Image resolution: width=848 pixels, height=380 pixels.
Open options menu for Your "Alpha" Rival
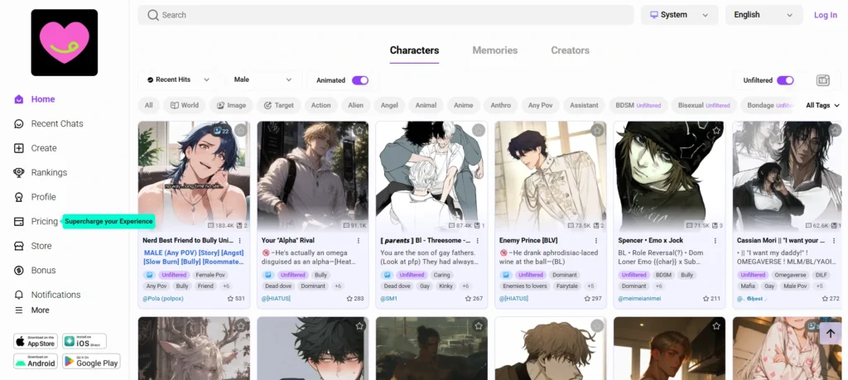358,241
